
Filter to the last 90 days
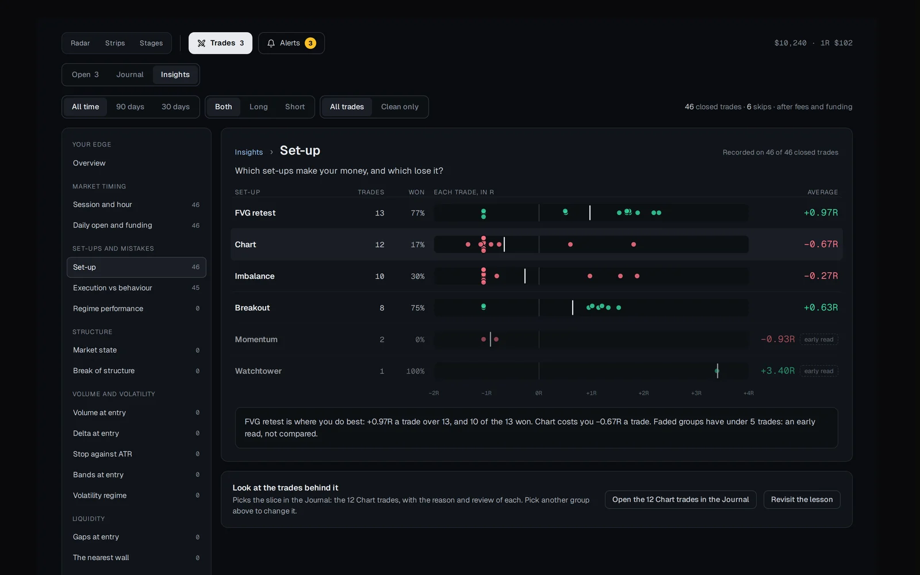(130, 107)
